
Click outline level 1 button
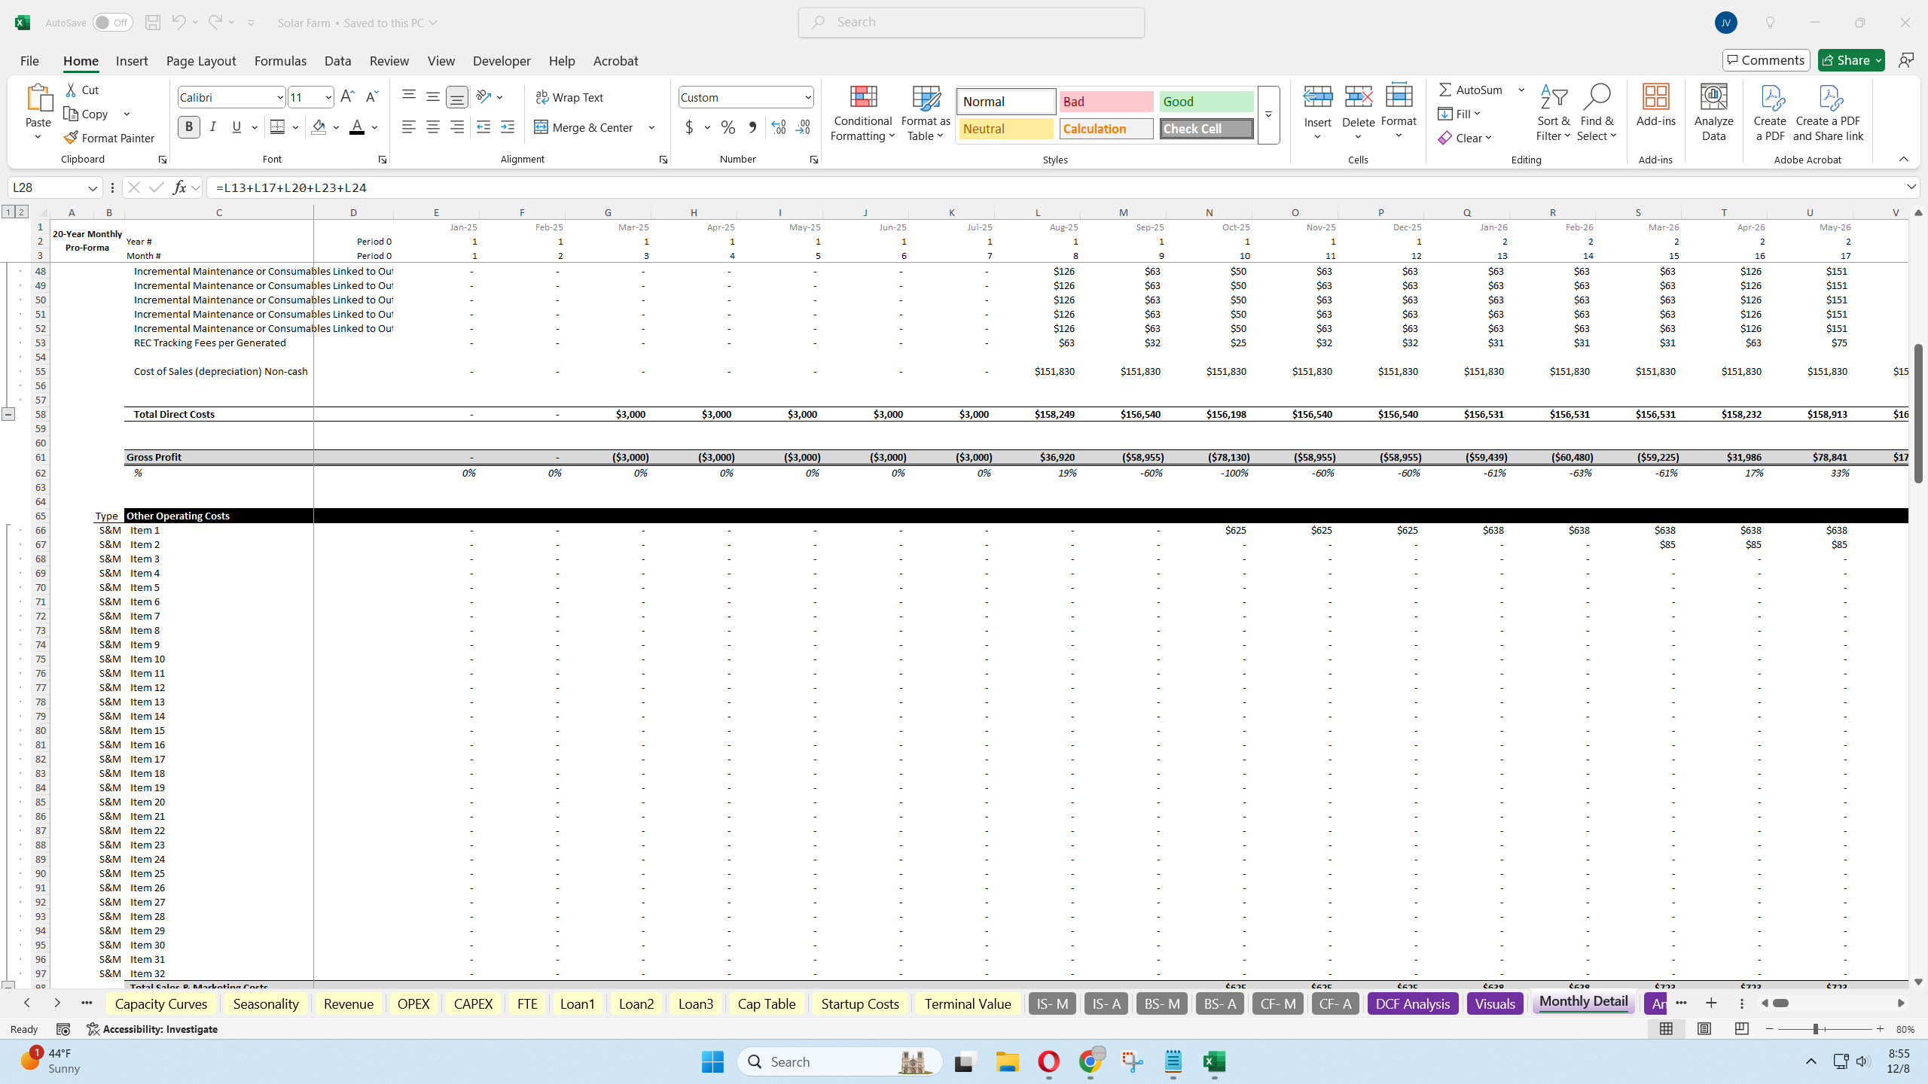tap(8, 212)
